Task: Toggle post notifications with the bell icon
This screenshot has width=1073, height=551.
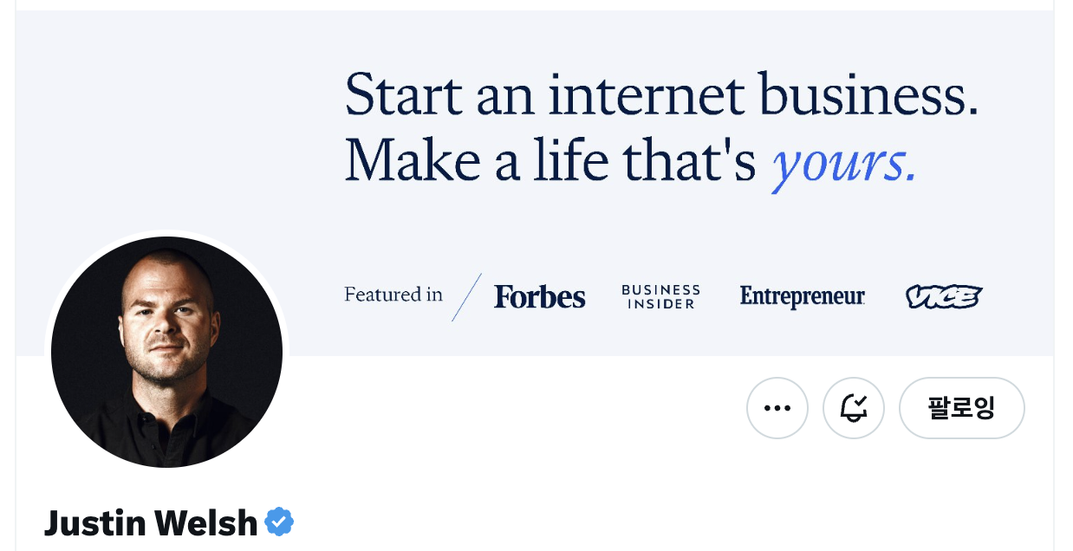Action: click(854, 408)
